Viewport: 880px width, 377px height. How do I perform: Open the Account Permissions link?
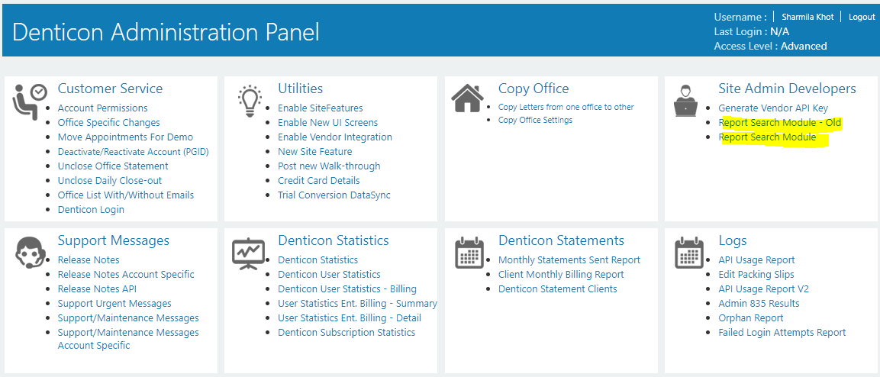[103, 108]
